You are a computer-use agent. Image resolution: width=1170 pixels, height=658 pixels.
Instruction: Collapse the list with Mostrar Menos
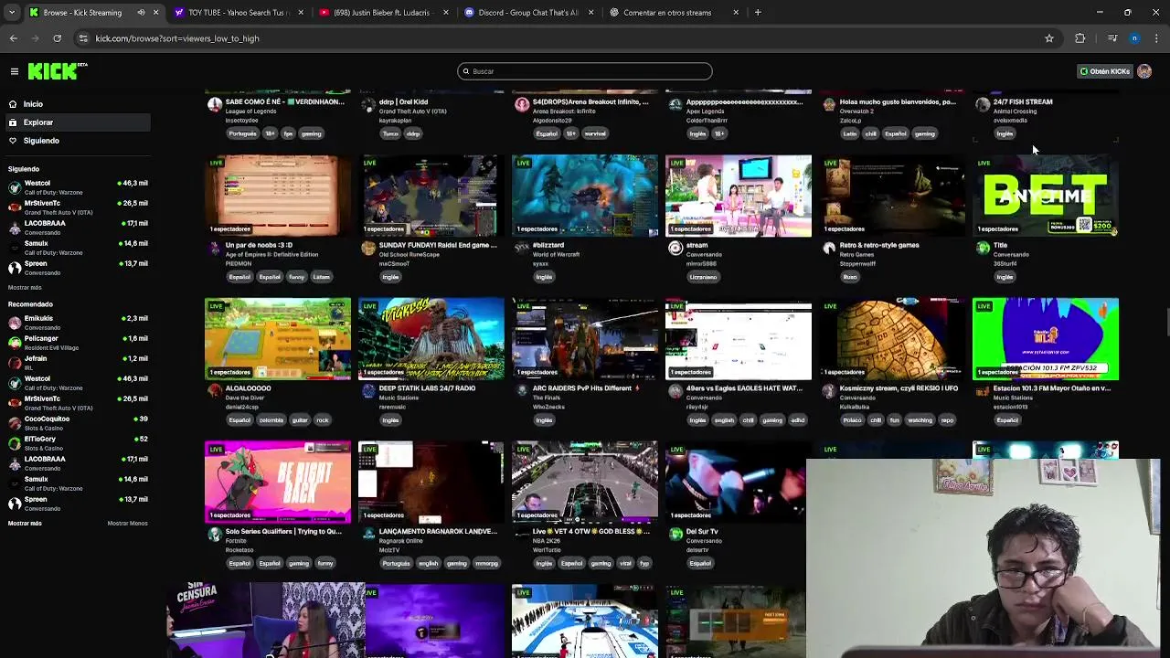pos(127,523)
